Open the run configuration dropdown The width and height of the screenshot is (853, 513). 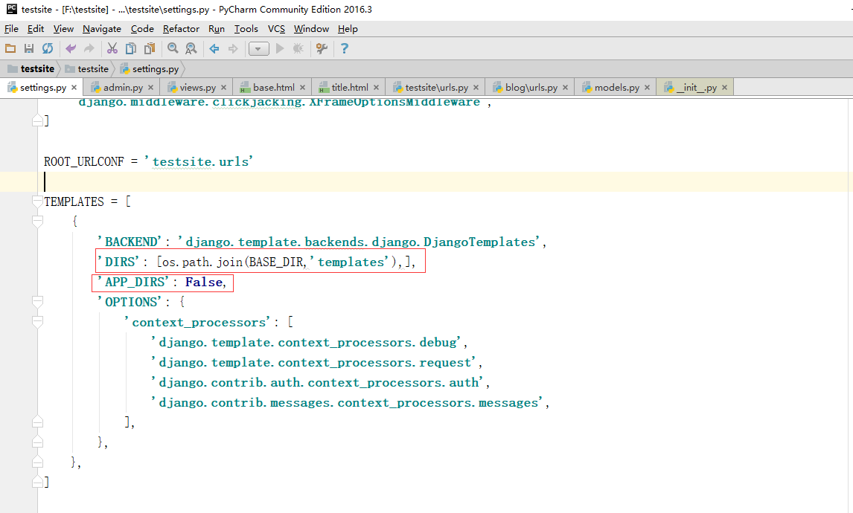259,49
